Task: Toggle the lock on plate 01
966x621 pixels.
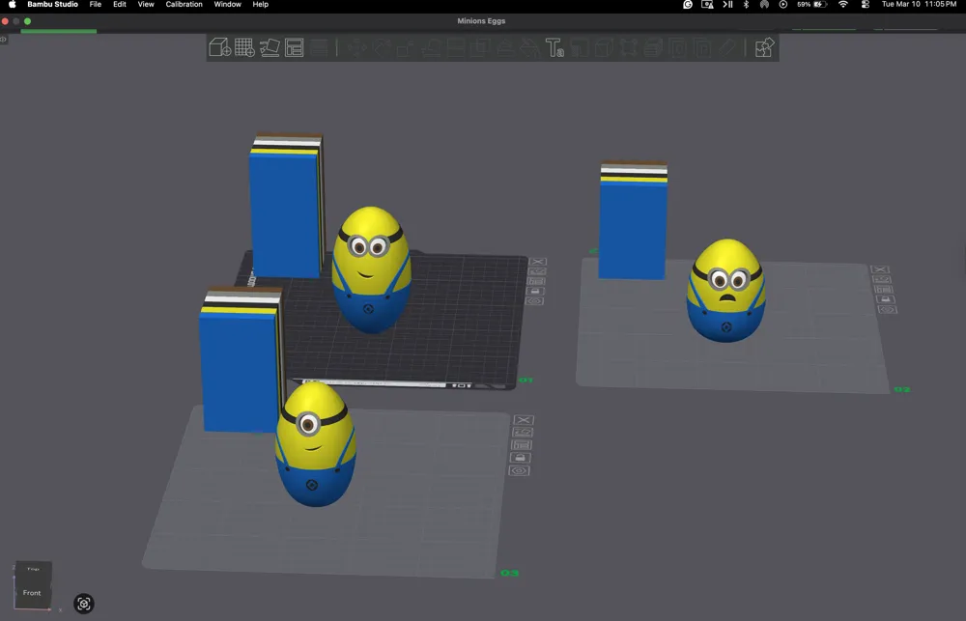Action: [535, 292]
